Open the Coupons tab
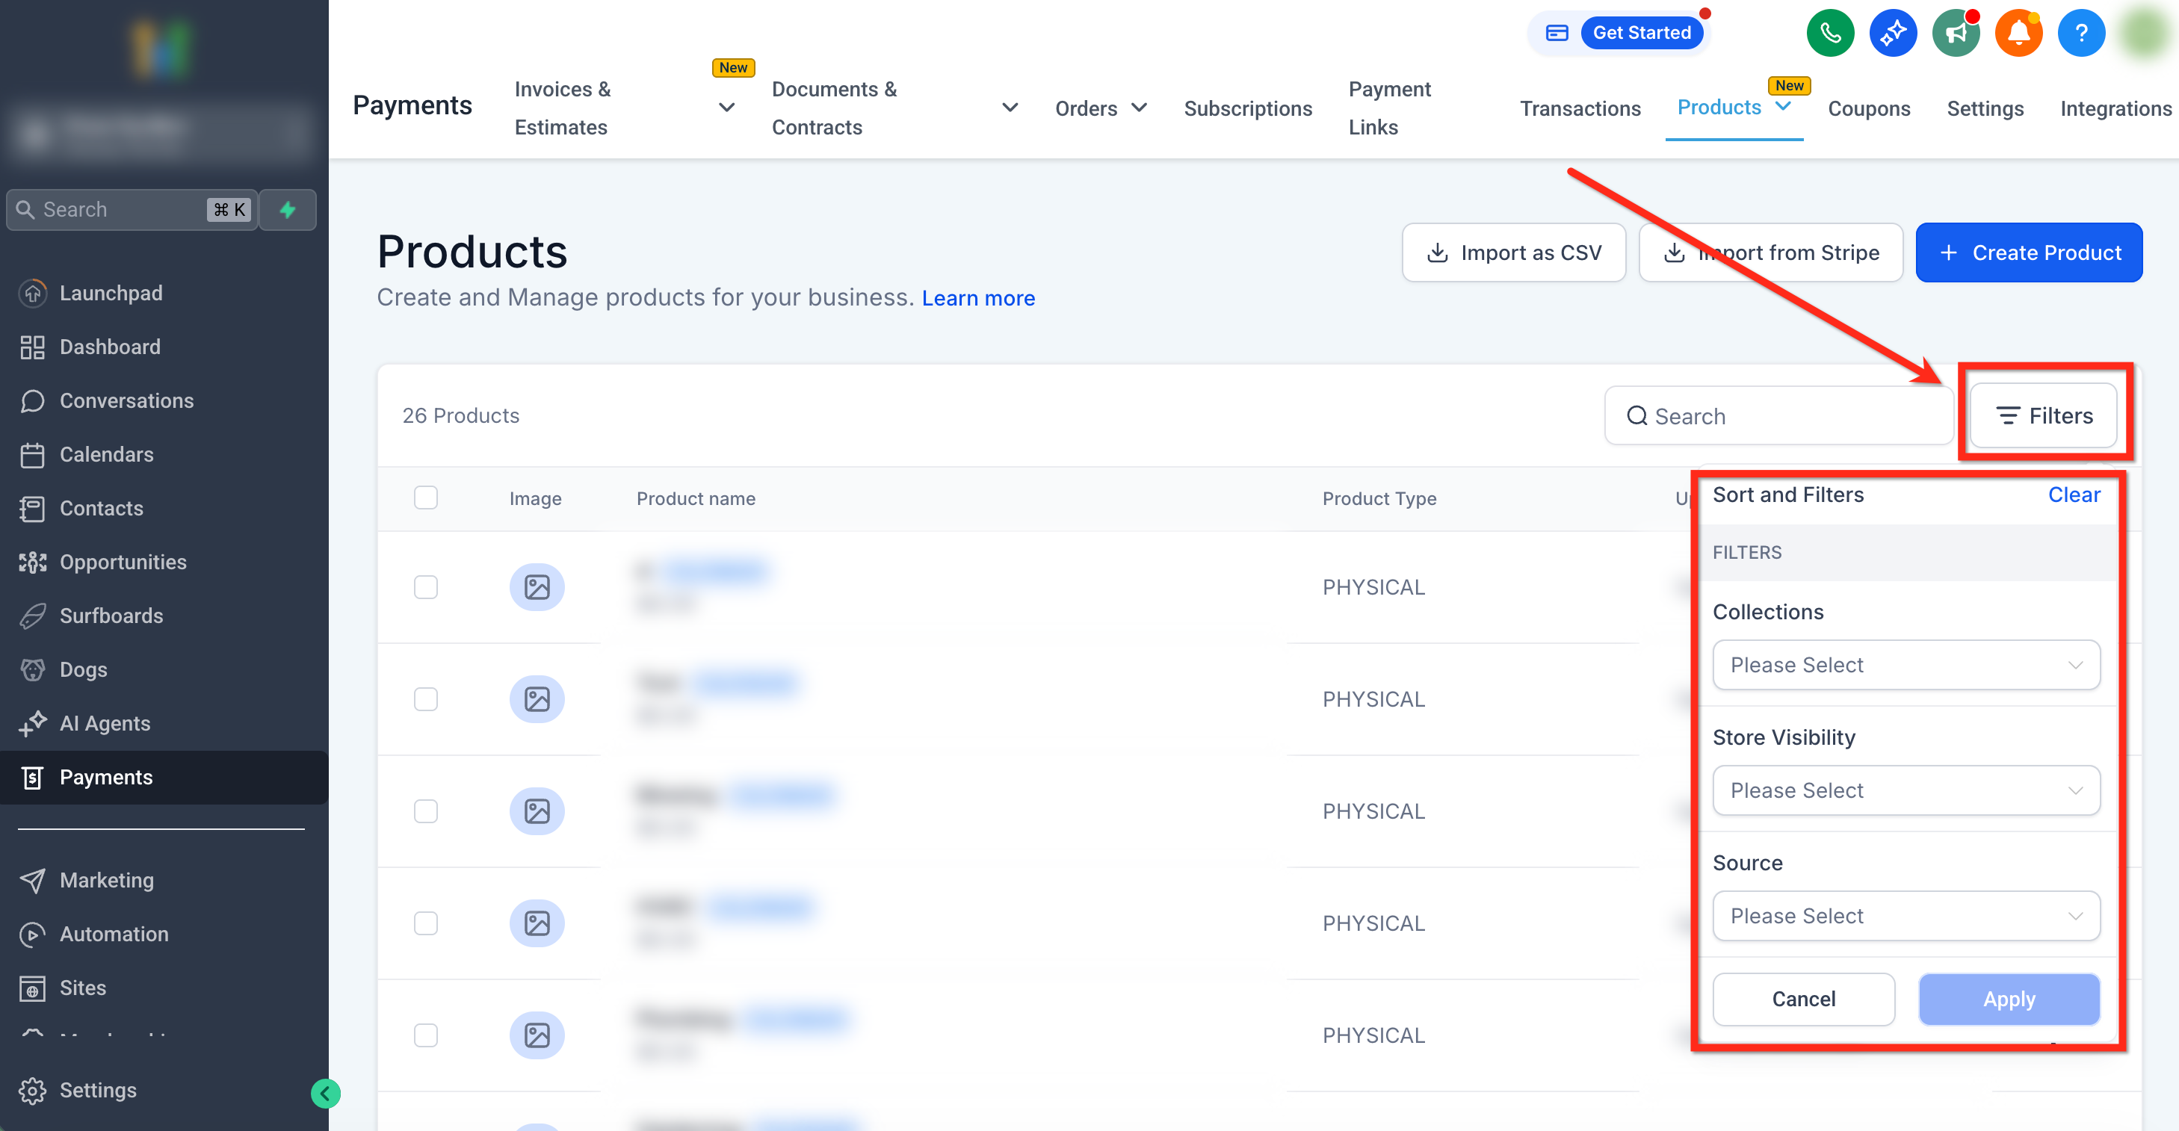This screenshot has height=1131, width=2179. click(1869, 108)
